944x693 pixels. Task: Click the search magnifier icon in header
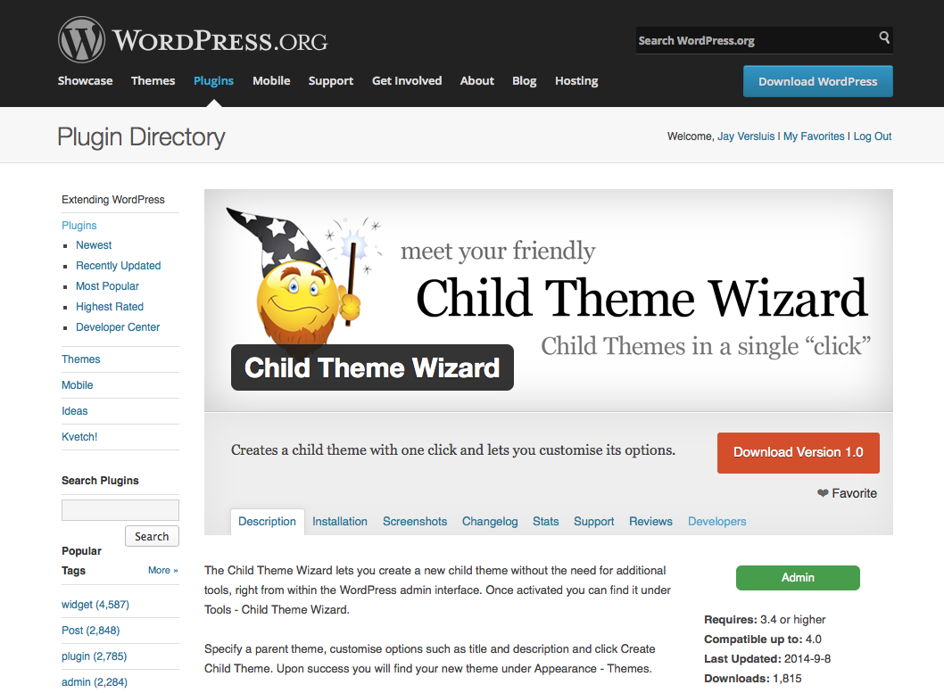point(884,37)
